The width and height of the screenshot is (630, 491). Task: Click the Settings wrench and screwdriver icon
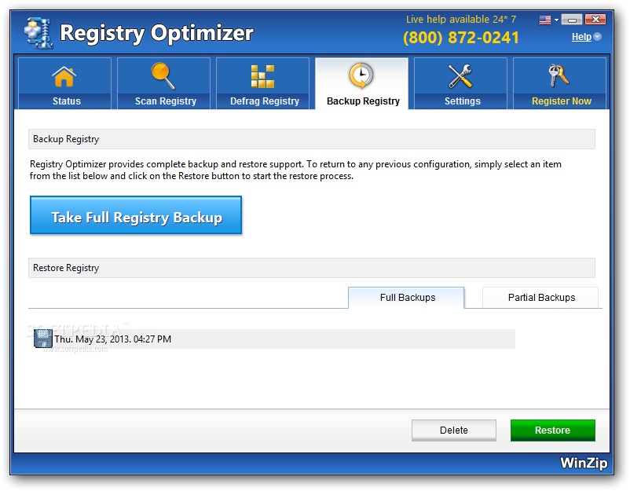tap(460, 76)
